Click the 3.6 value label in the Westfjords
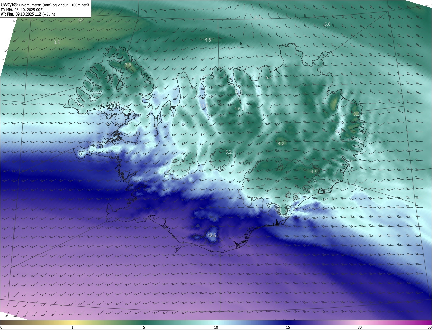 128,65
